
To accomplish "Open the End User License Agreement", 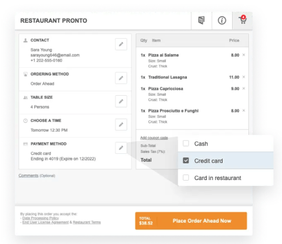I will pos(45,223).
